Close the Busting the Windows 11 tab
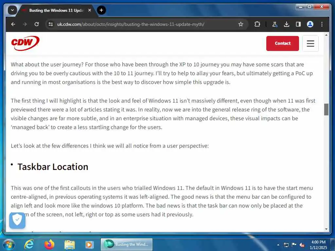The image size is (335, 251). pyautogui.click(x=90, y=10)
